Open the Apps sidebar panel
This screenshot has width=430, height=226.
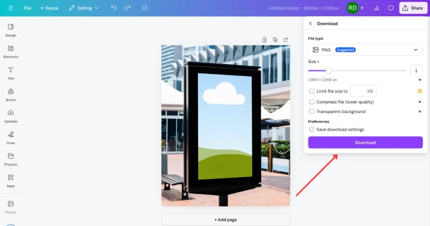(x=10, y=181)
